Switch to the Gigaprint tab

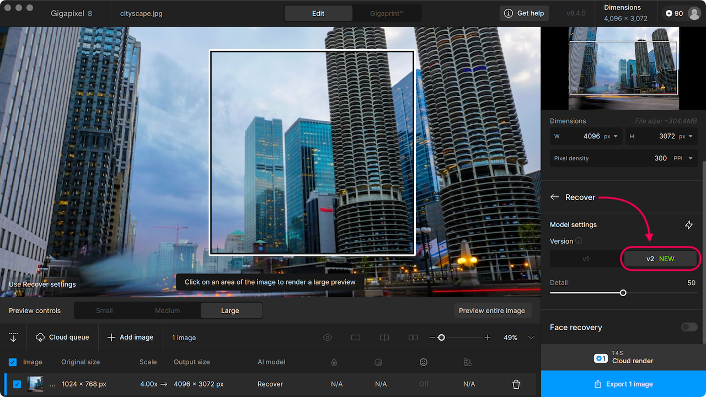[x=387, y=13]
